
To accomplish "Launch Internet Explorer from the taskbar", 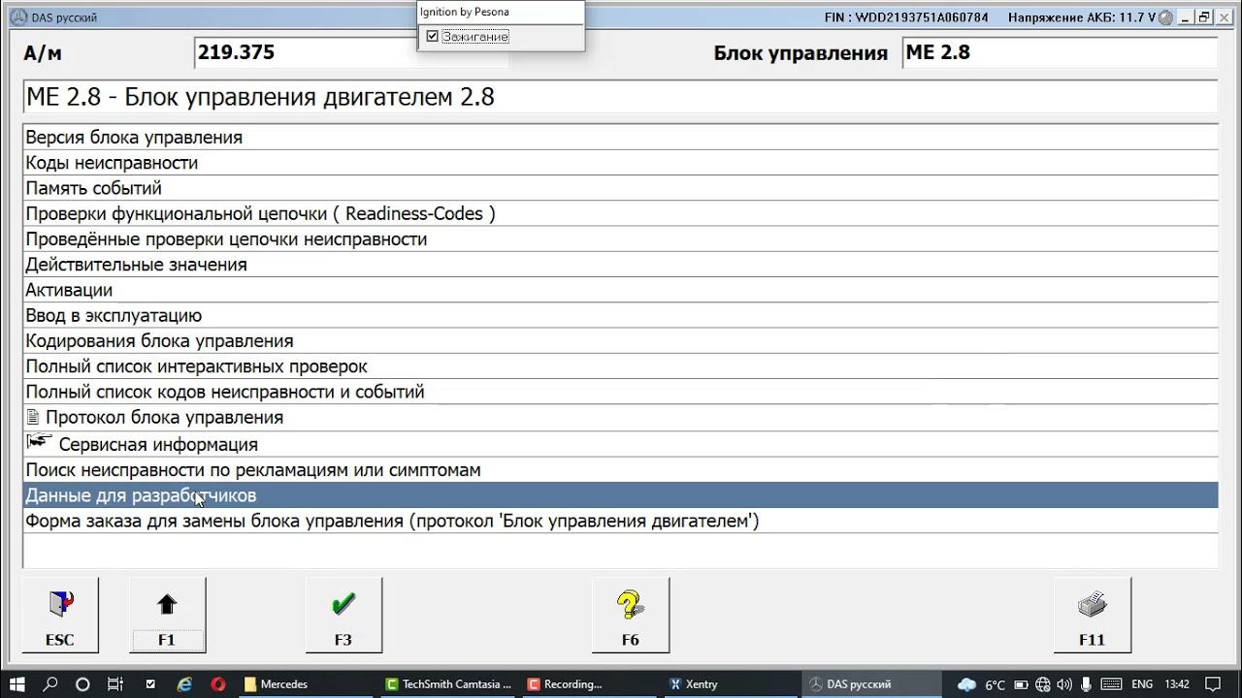I will click(x=185, y=683).
